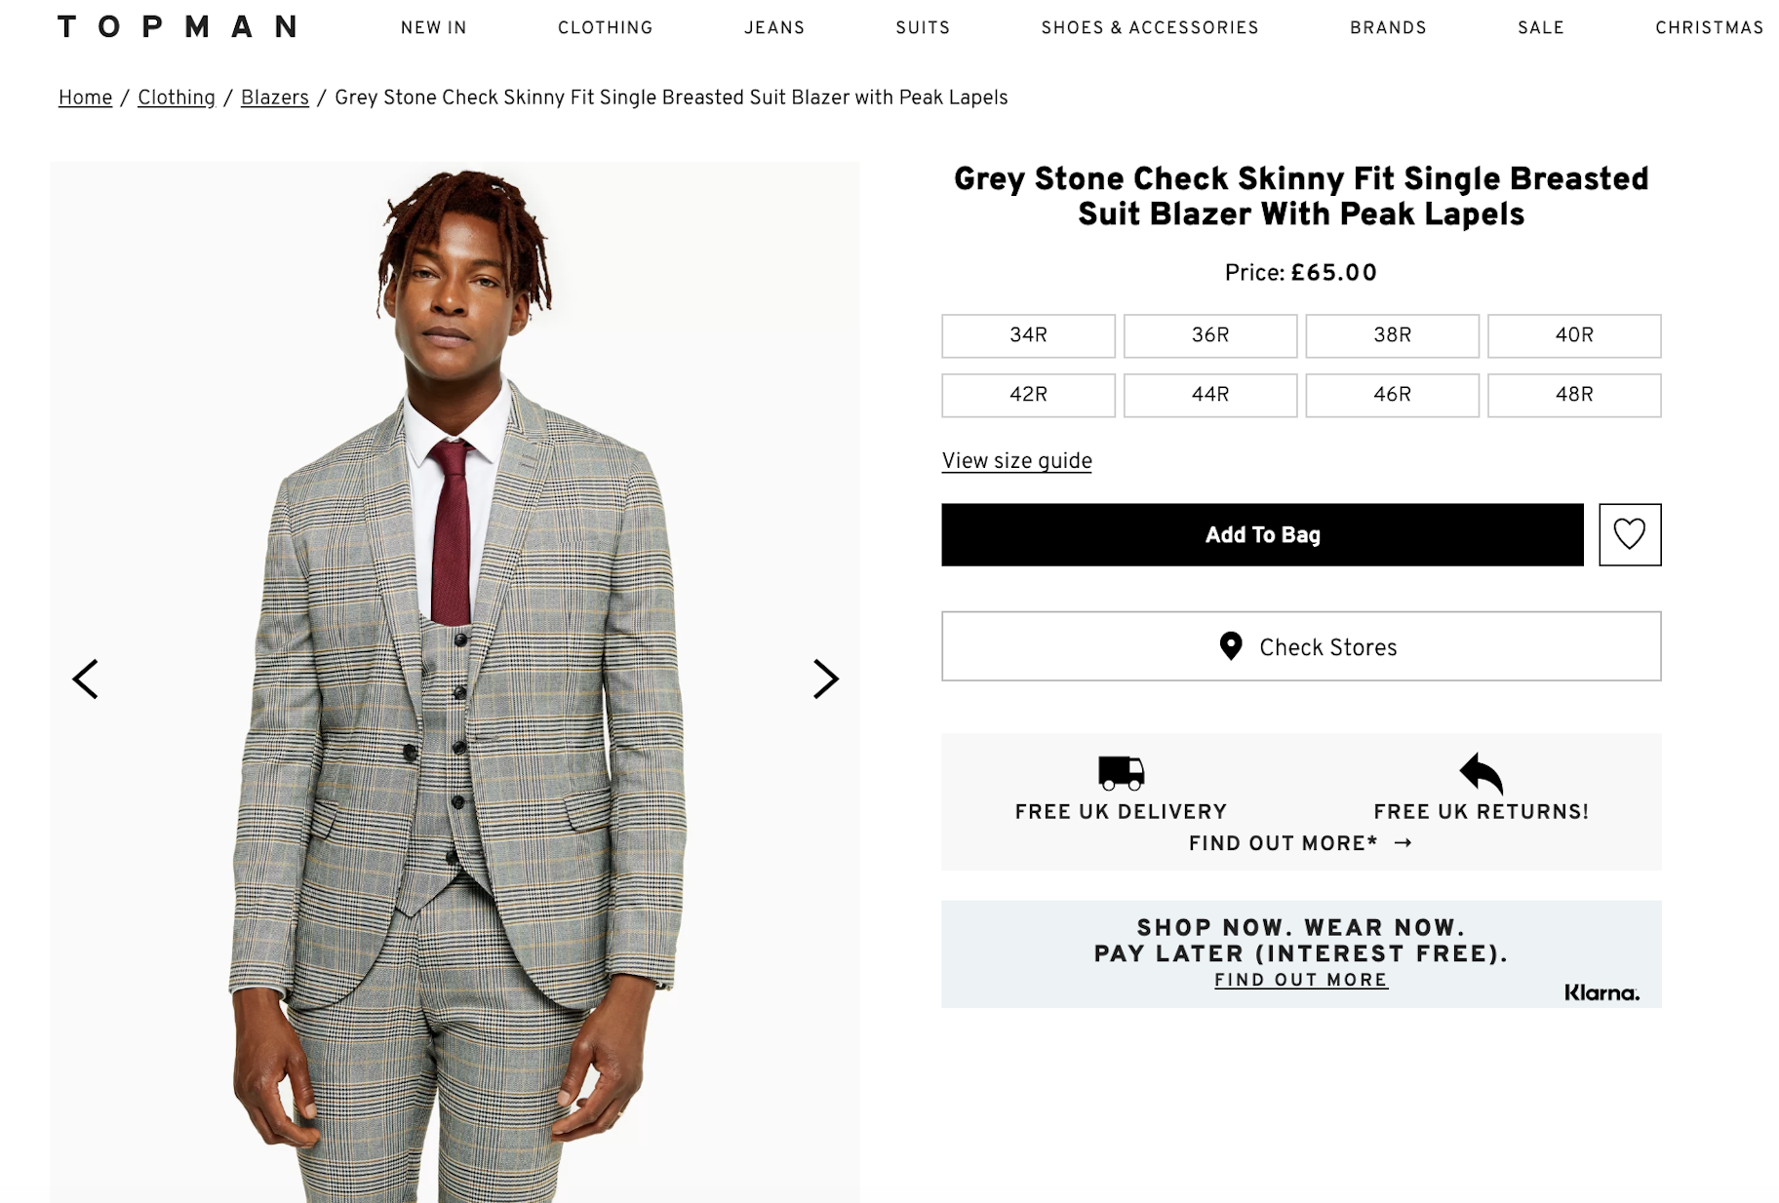This screenshot has height=1203, width=1779.
Task: Open the View size guide link
Action: [x=1016, y=461]
